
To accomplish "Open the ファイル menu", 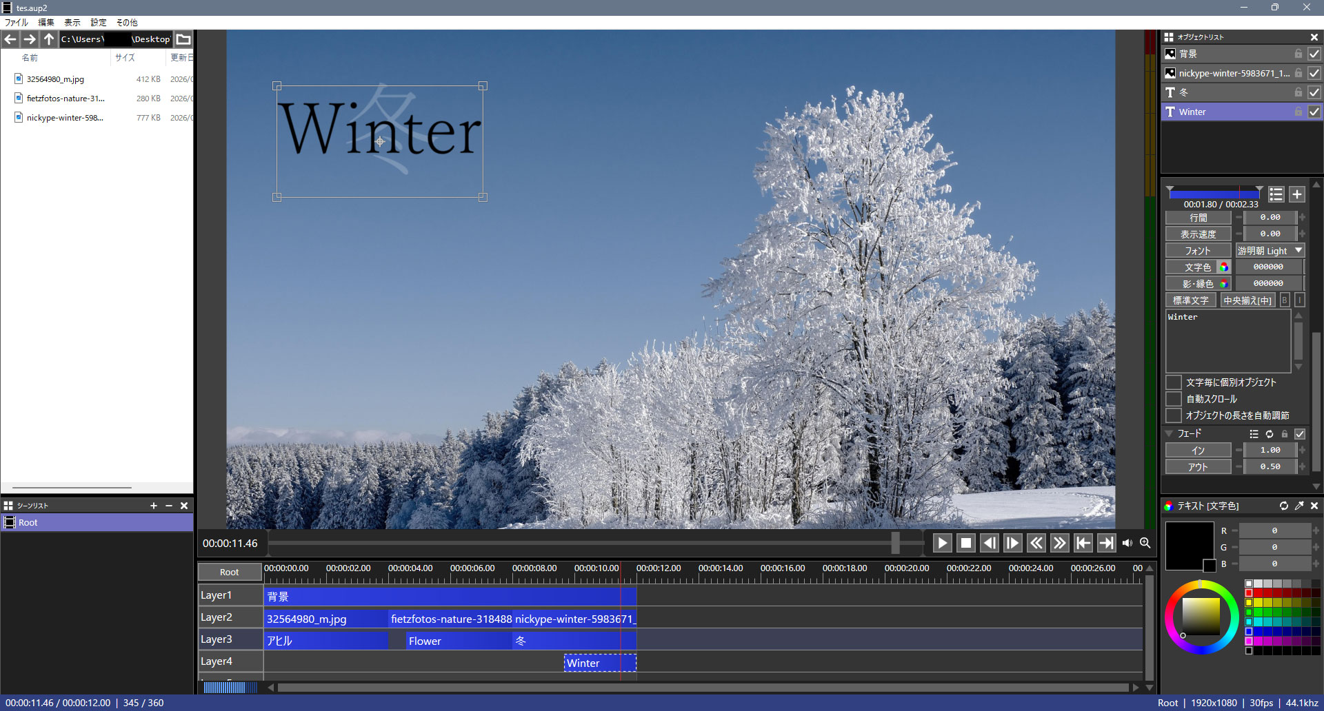I will click(17, 23).
